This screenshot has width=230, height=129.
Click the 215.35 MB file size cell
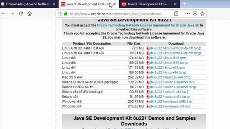pos(136,106)
